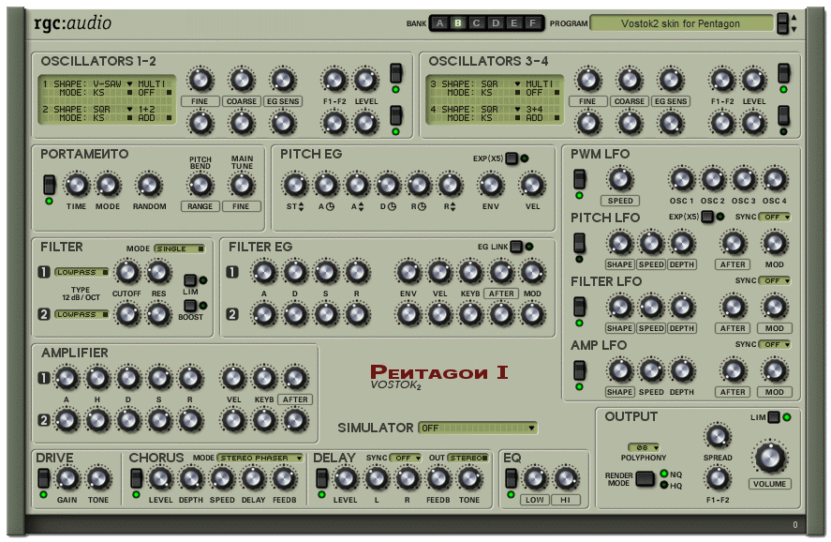Click the Main Tune FINE button

click(241, 206)
